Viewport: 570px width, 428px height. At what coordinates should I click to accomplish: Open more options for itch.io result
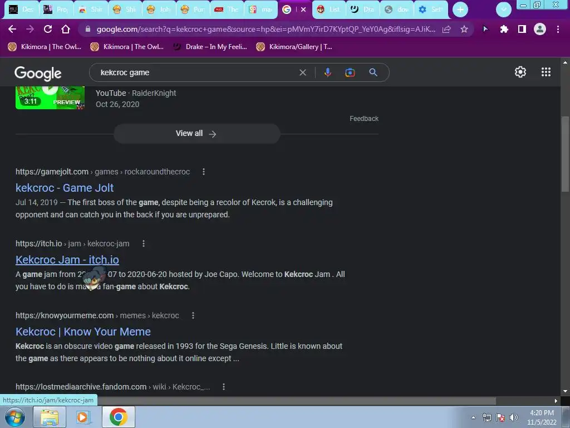(x=144, y=244)
